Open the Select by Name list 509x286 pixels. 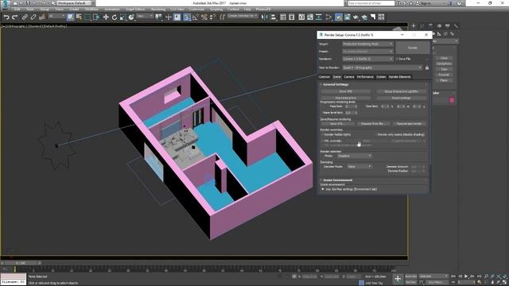(x=79, y=17)
